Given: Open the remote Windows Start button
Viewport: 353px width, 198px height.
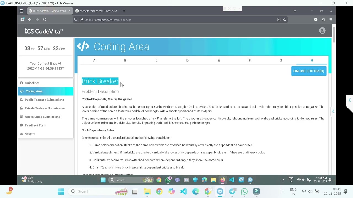Looking at the screenshot, I should pyautogui.click(x=103, y=180).
